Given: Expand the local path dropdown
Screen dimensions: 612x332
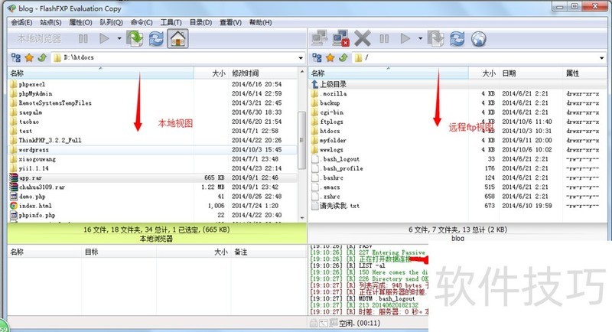Looking at the screenshot, I should [301, 58].
